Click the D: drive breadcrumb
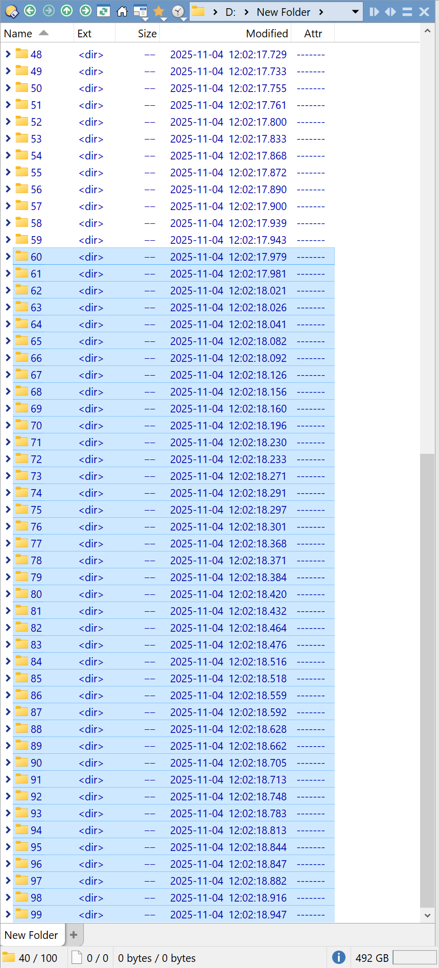The image size is (439, 968). (230, 12)
